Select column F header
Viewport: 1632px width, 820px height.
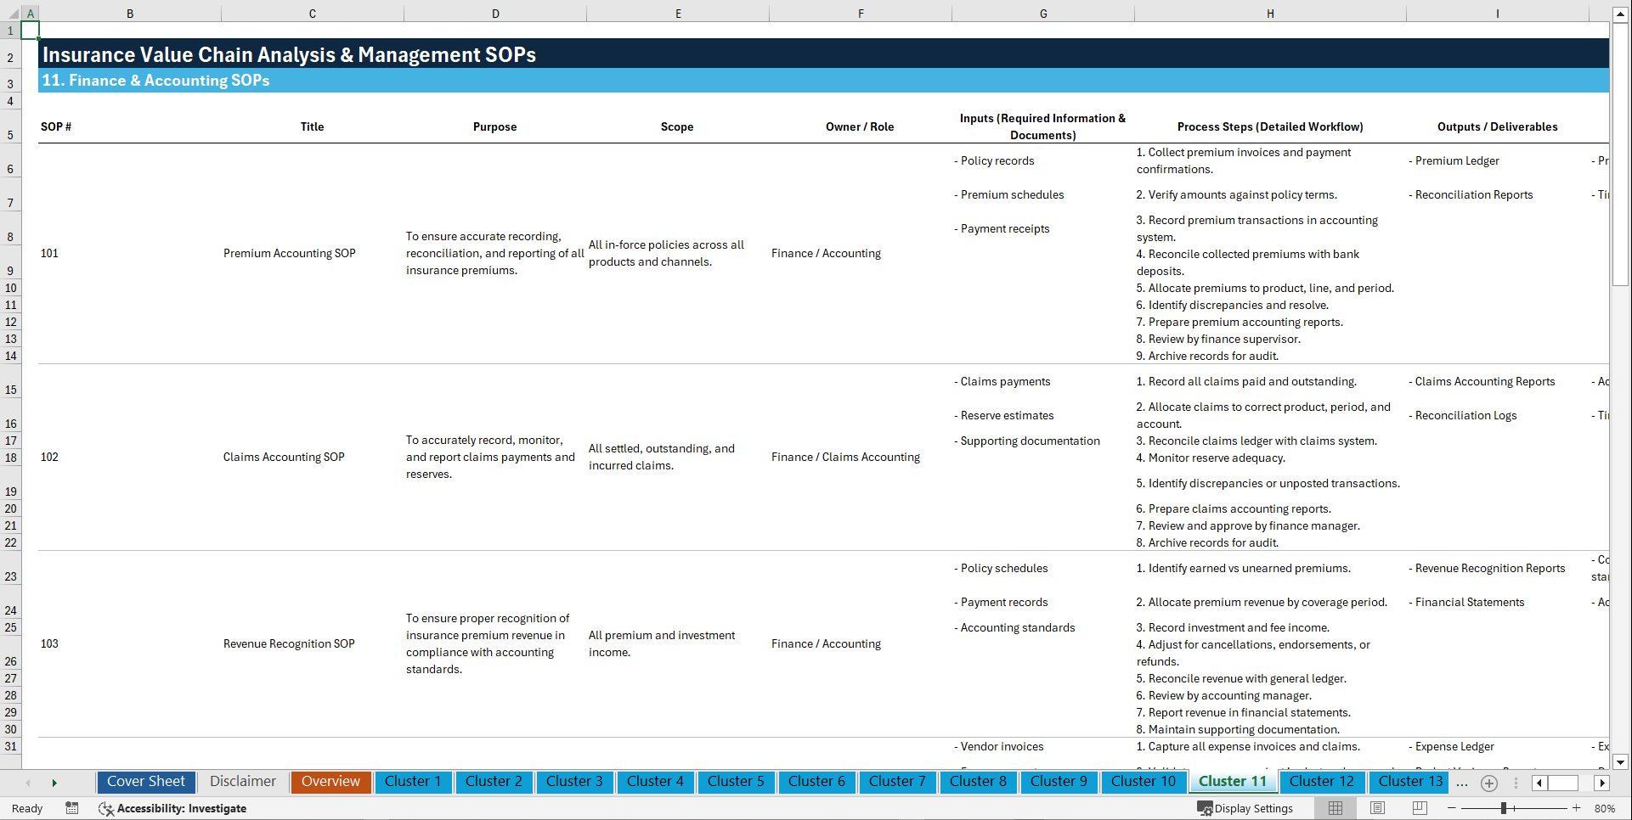coord(861,13)
